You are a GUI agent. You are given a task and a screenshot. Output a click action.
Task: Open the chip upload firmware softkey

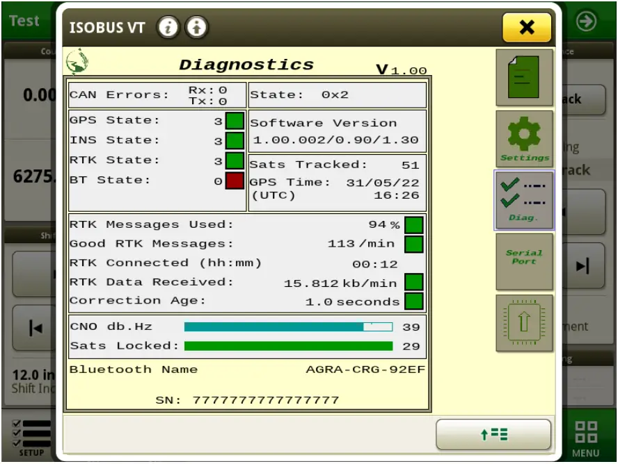[524, 323]
